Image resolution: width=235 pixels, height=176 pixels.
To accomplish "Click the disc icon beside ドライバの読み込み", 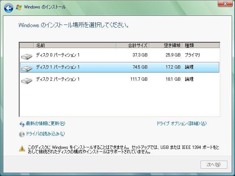I will coord(22,134).
